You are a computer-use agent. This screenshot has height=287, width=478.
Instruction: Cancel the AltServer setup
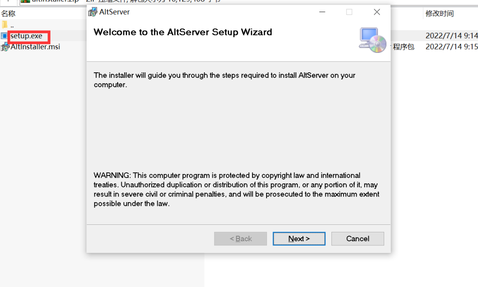(x=358, y=238)
